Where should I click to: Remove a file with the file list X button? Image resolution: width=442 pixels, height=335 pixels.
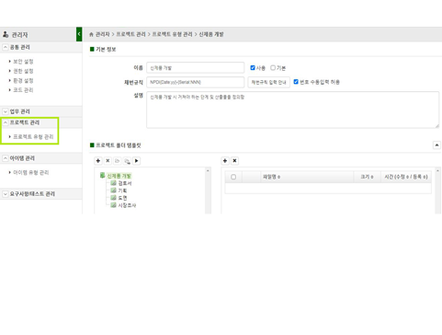234,161
